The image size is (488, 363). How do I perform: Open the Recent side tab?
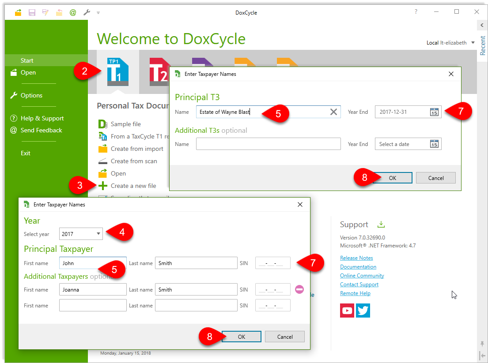point(482,45)
